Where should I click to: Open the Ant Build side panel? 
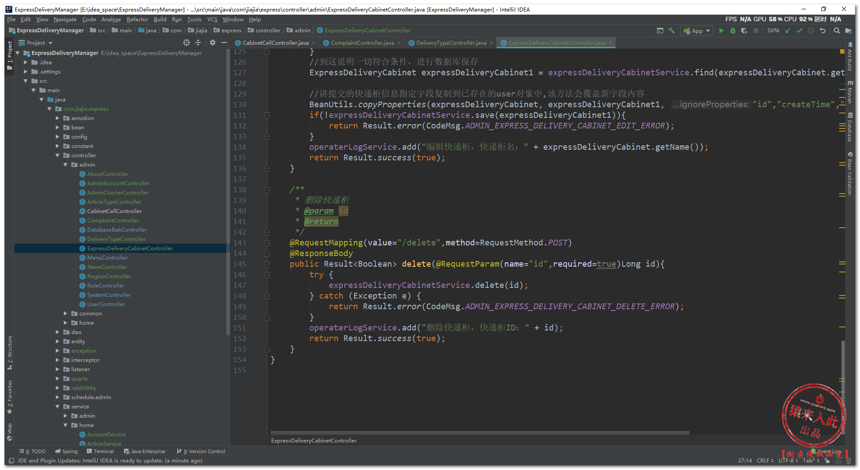850,56
